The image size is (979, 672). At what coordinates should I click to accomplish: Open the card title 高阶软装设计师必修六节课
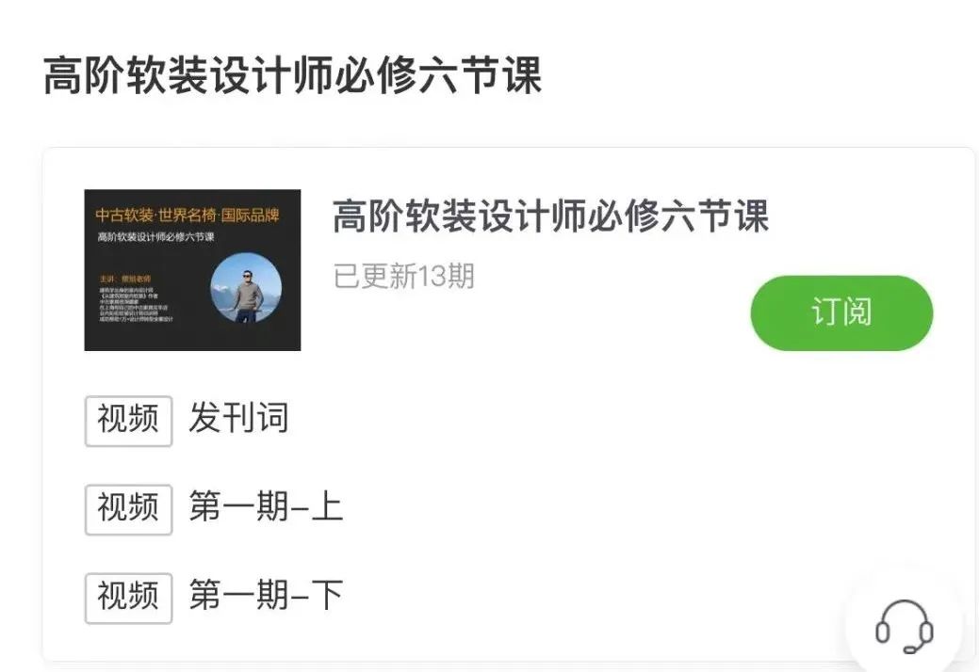click(550, 216)
